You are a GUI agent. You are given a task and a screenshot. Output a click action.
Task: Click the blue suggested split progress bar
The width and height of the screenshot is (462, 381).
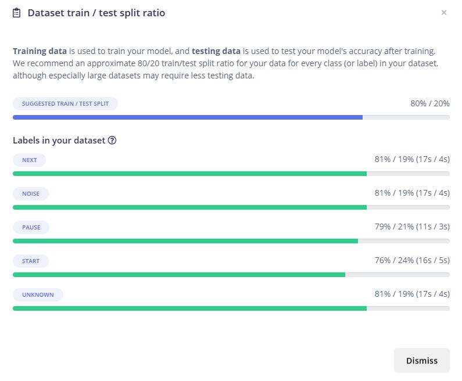pos(188,117)
